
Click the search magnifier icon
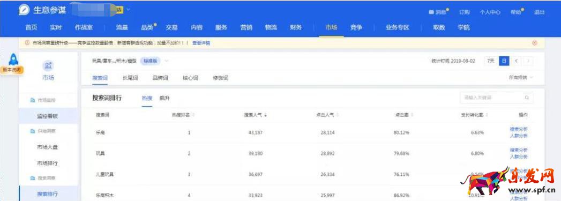[527, 98]
